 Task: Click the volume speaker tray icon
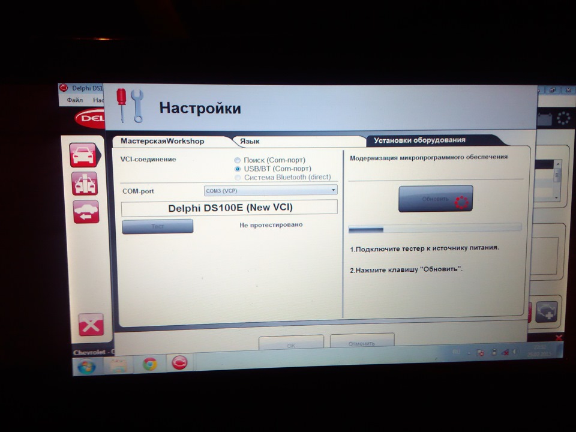click(515, 352)
